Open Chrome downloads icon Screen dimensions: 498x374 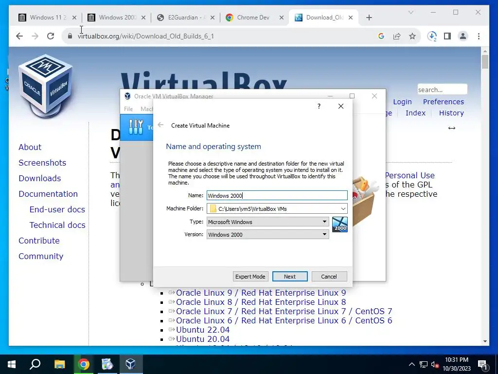[432, 36]
